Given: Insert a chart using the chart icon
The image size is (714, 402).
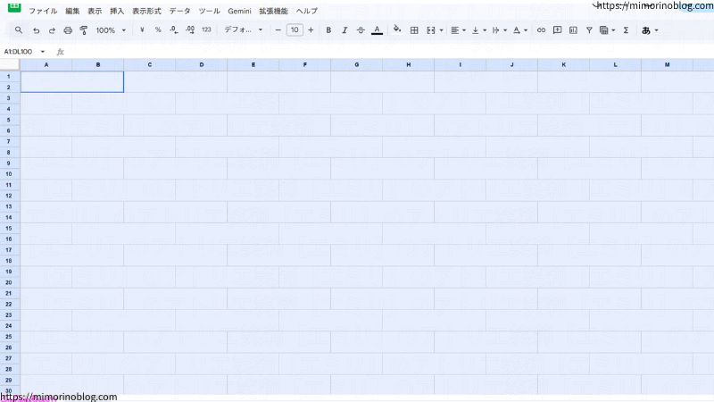Looking at the screenshot, I should coord(573,29).
